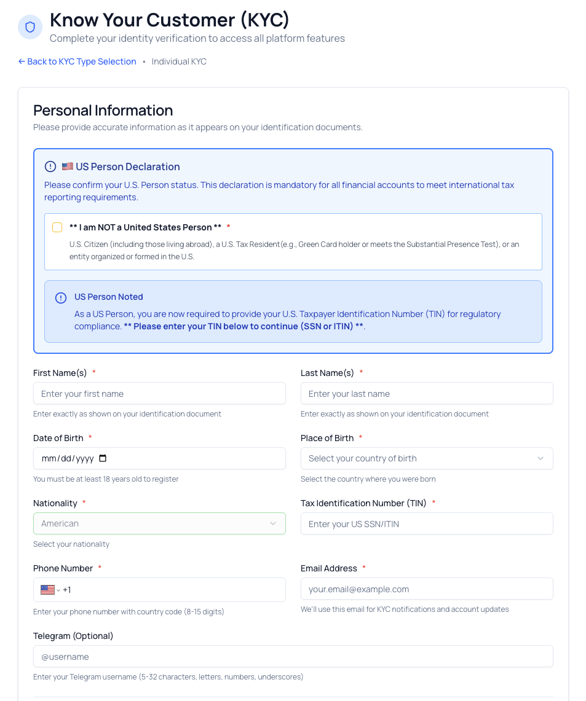Click the Email Address input field
This screenshot has height=701, width=586.
coord(427,589)
